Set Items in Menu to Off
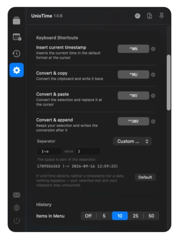Screen dimensions: 179x239 (x=88, y=216)
